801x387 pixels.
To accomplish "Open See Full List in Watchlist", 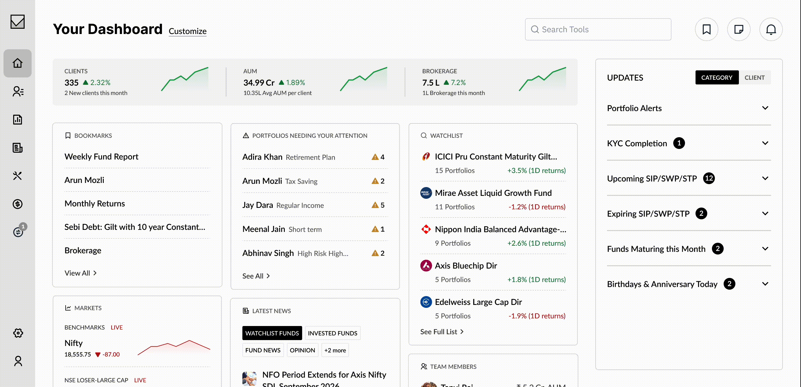I will click(x=442, y=332).
